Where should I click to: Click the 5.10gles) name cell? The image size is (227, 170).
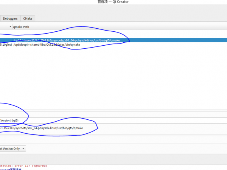(x=6, y=45)
